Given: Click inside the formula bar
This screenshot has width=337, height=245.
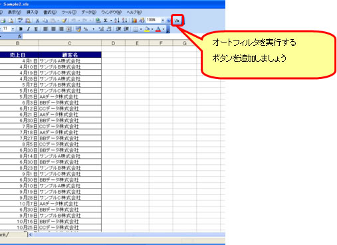Looking at the screenshot, I should (x=124, y=37).
